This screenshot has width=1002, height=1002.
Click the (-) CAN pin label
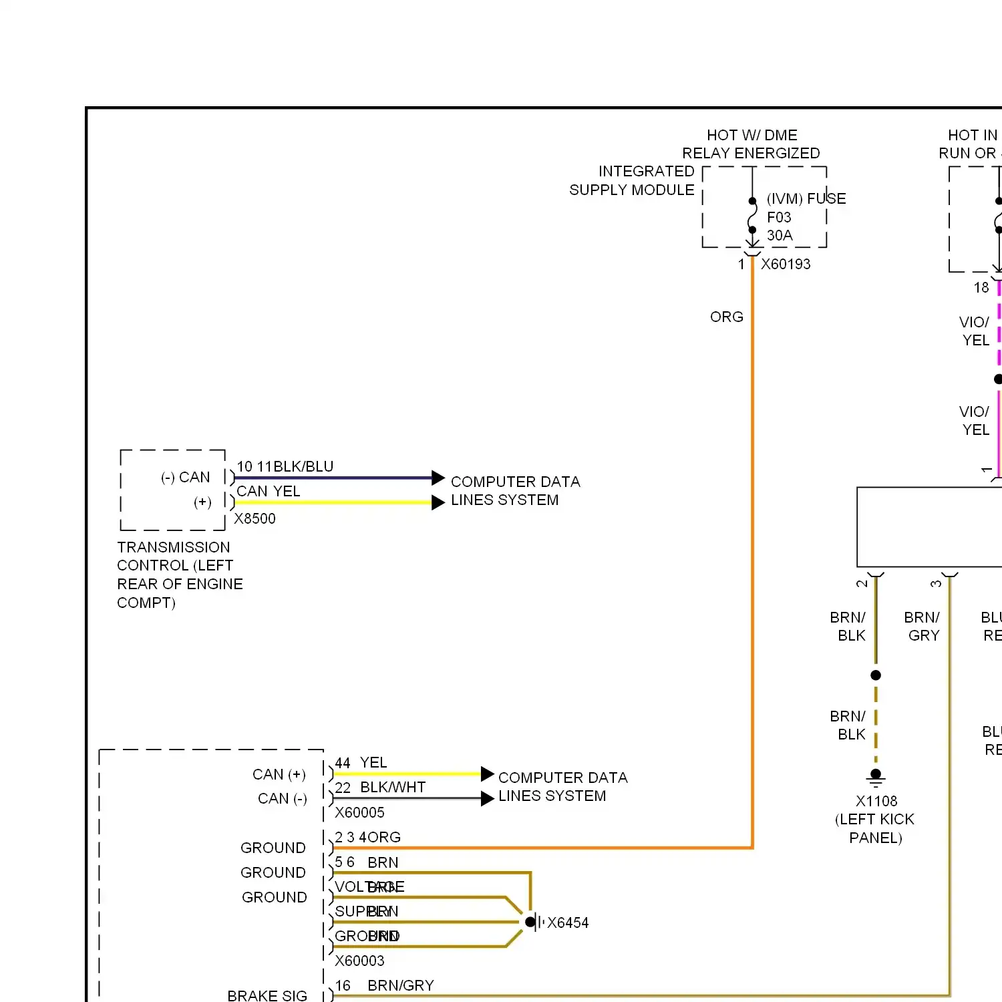pyautogui.click(x=186, y=477)
